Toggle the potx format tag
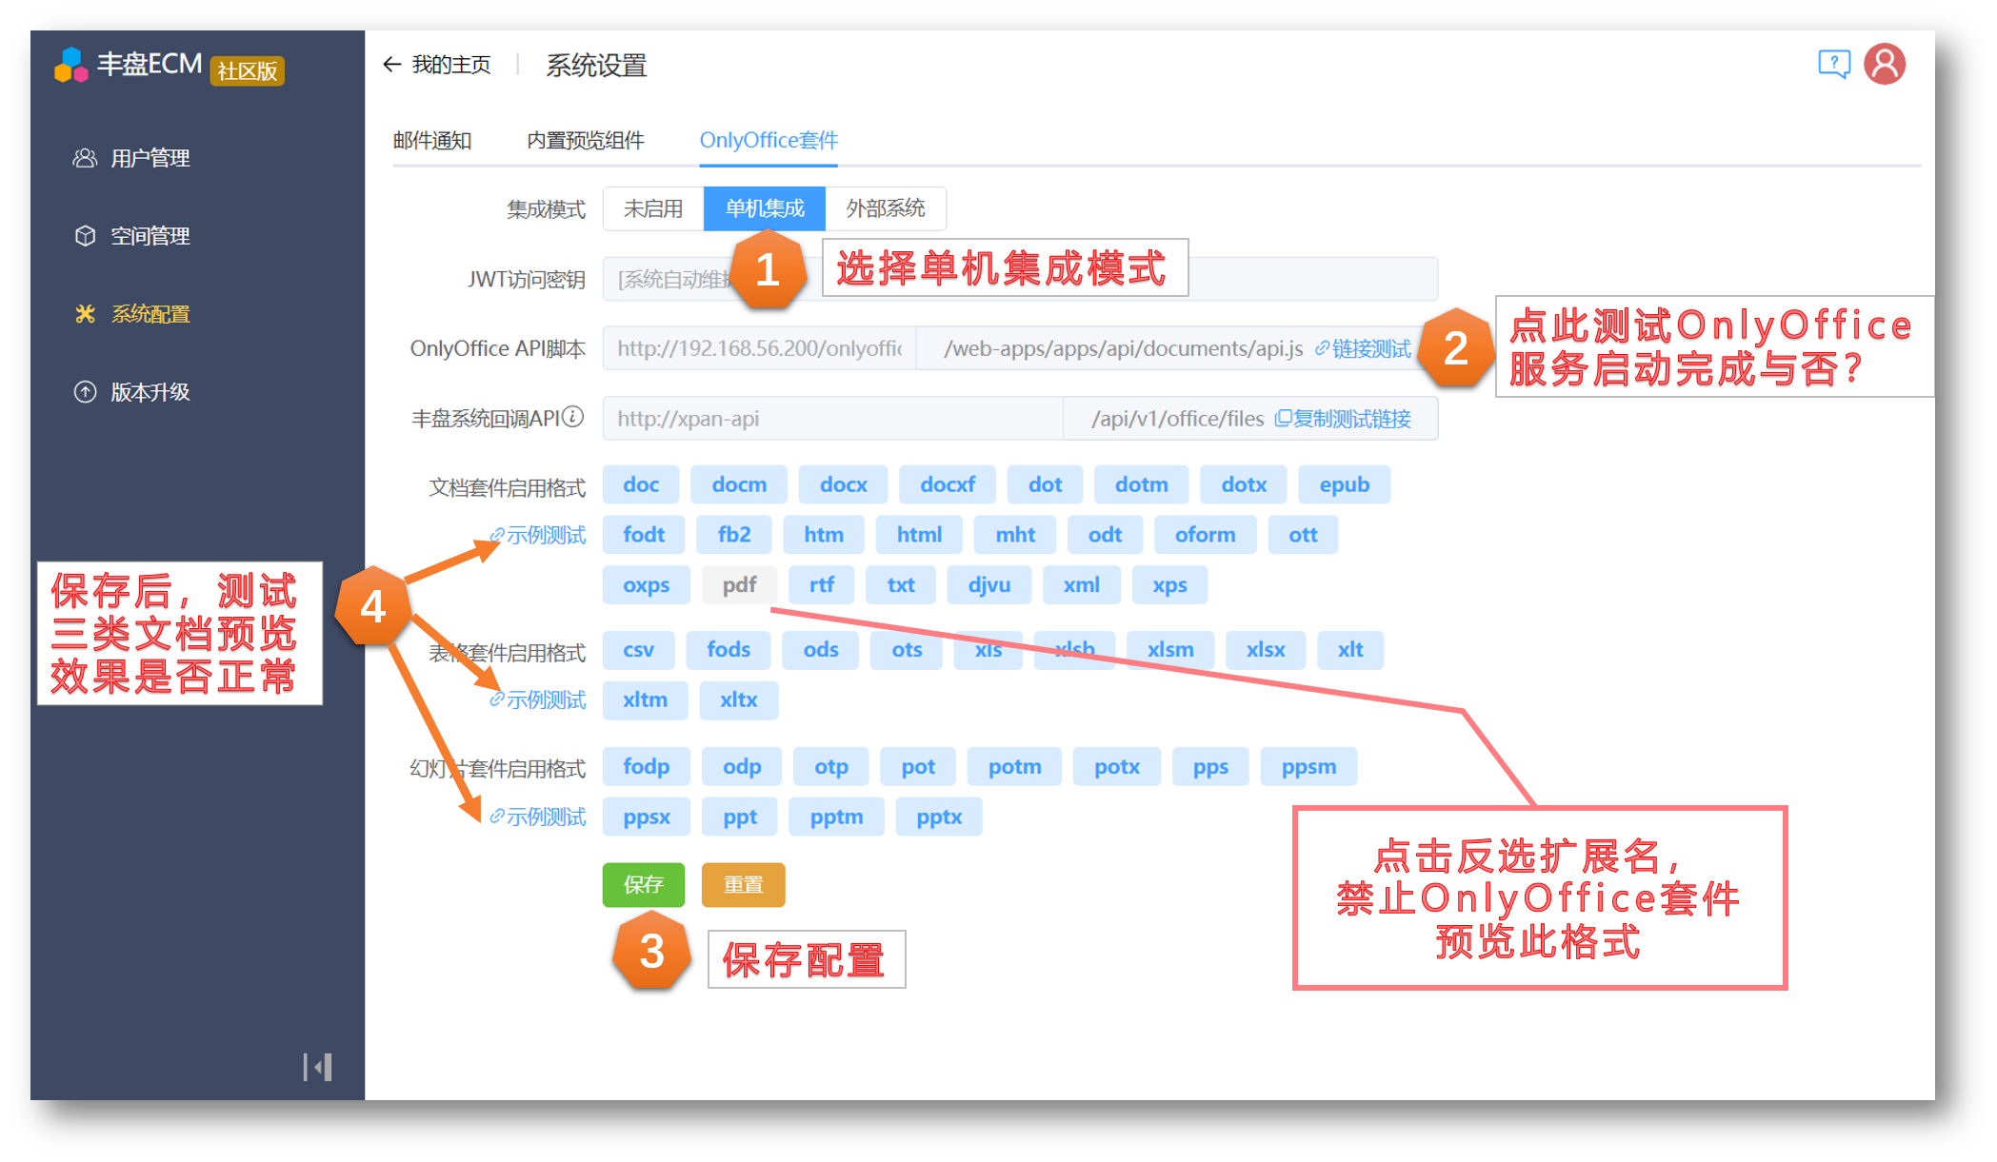This screenshot has width=1997, height=1162. [x=1117, y=767]
